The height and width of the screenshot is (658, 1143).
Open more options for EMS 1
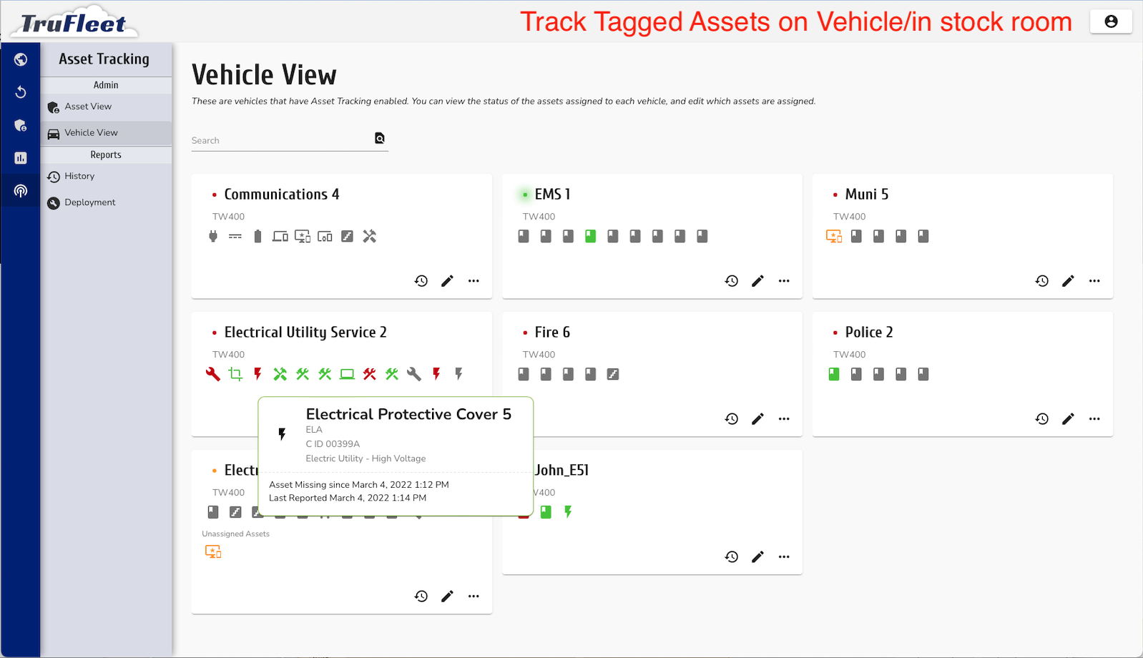[784, 281]
